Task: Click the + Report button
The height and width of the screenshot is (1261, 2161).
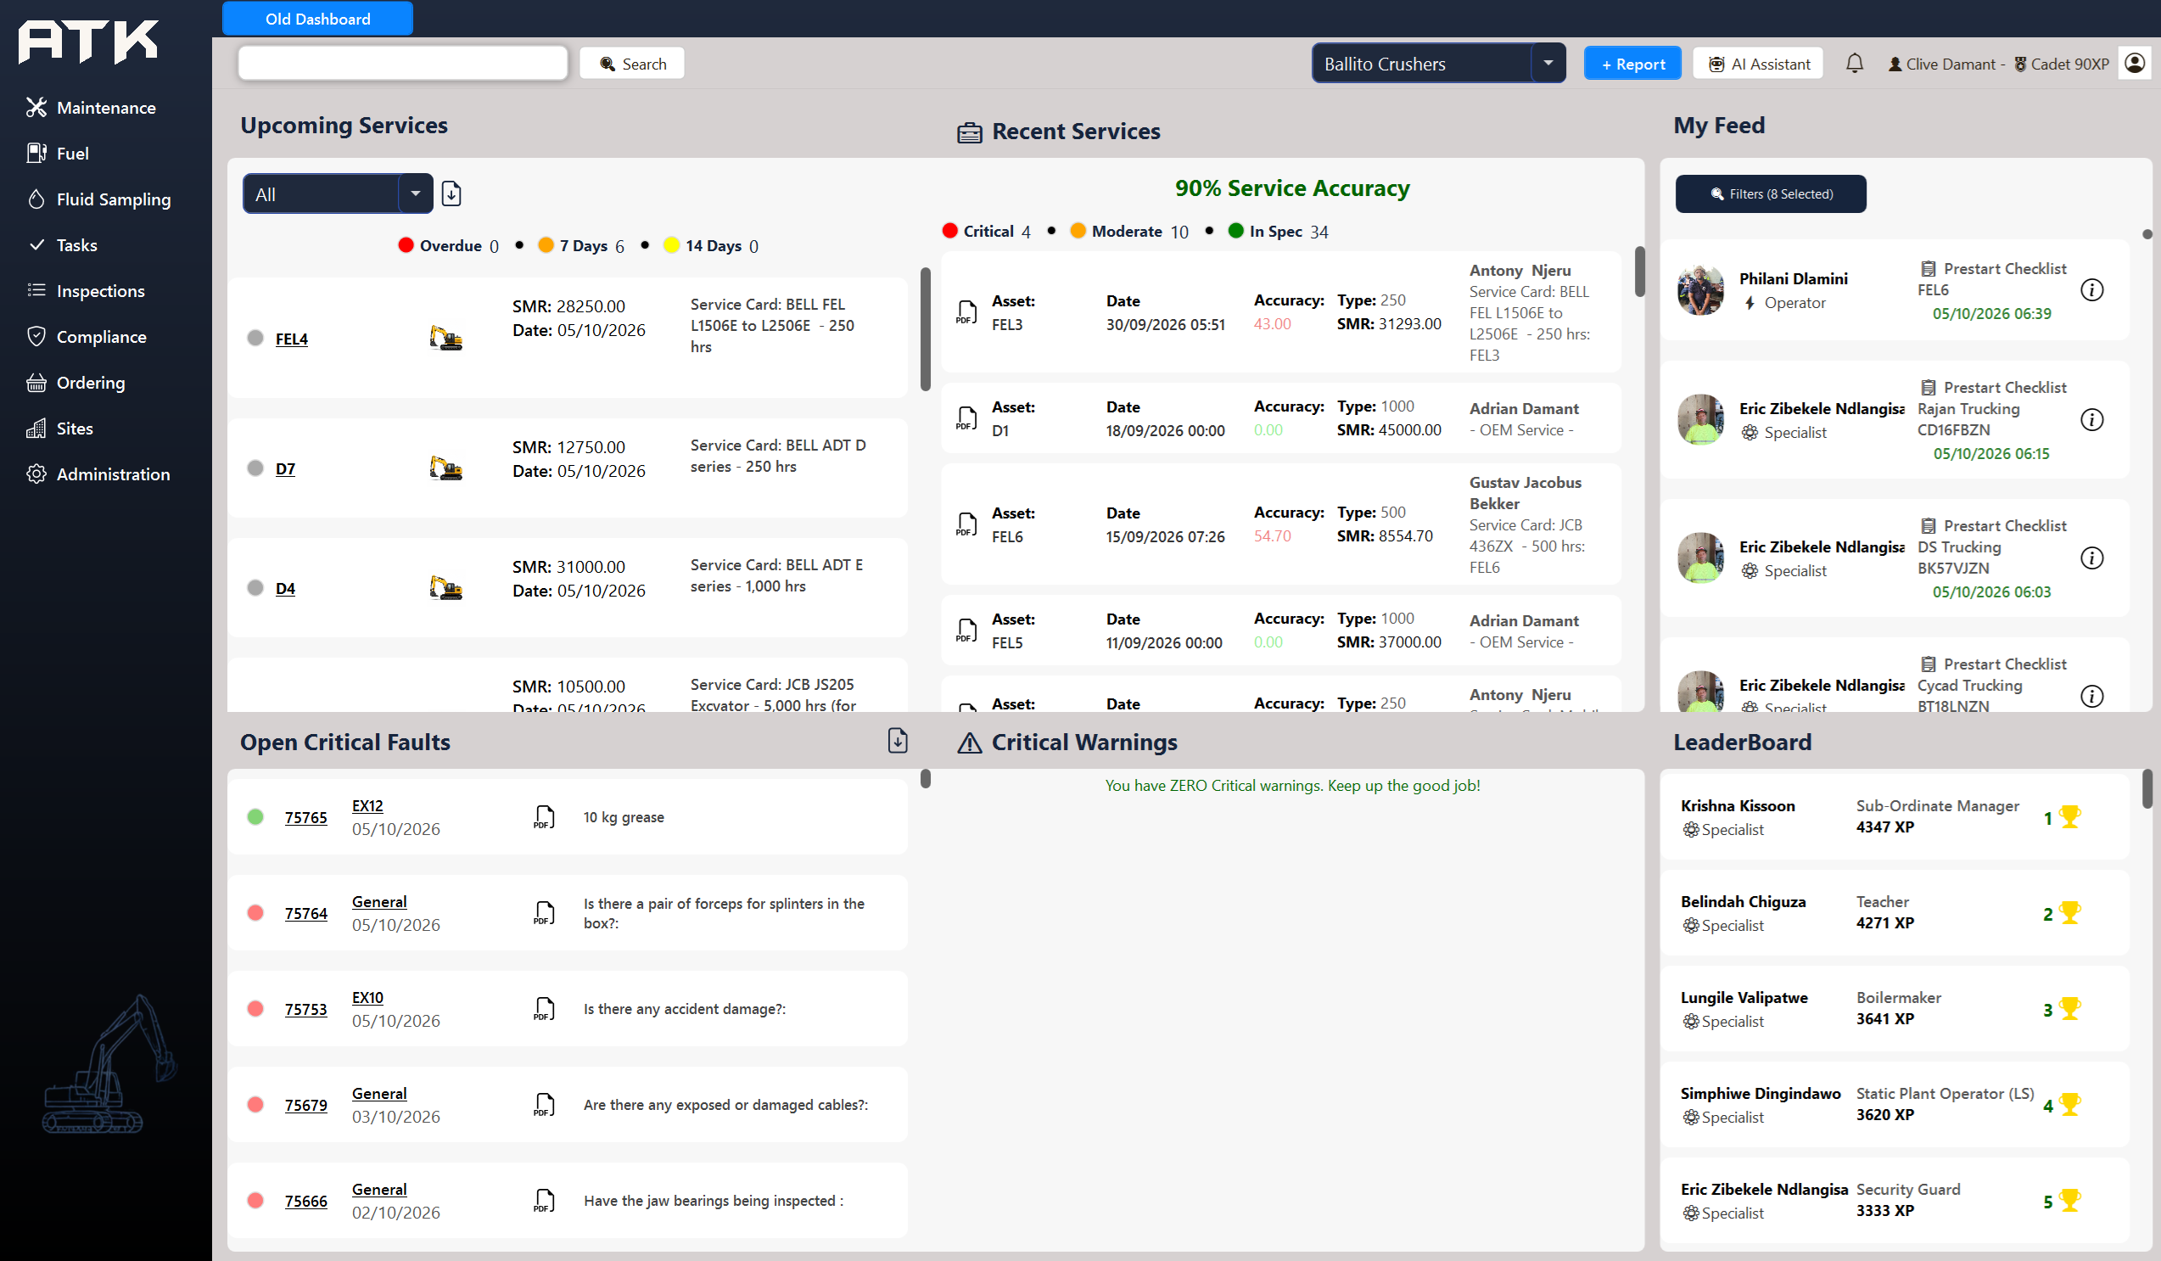Action: 1632,64
